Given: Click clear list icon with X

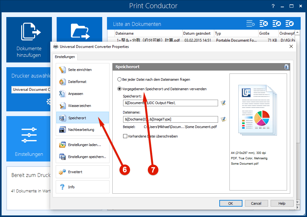Looking at the screenshot, I should 264,24.
